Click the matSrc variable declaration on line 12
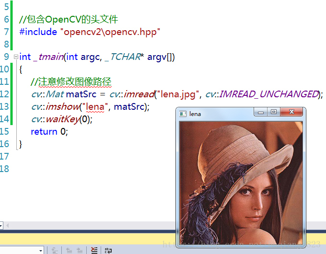Screen dimensions: 326x254 coord(81,94)
